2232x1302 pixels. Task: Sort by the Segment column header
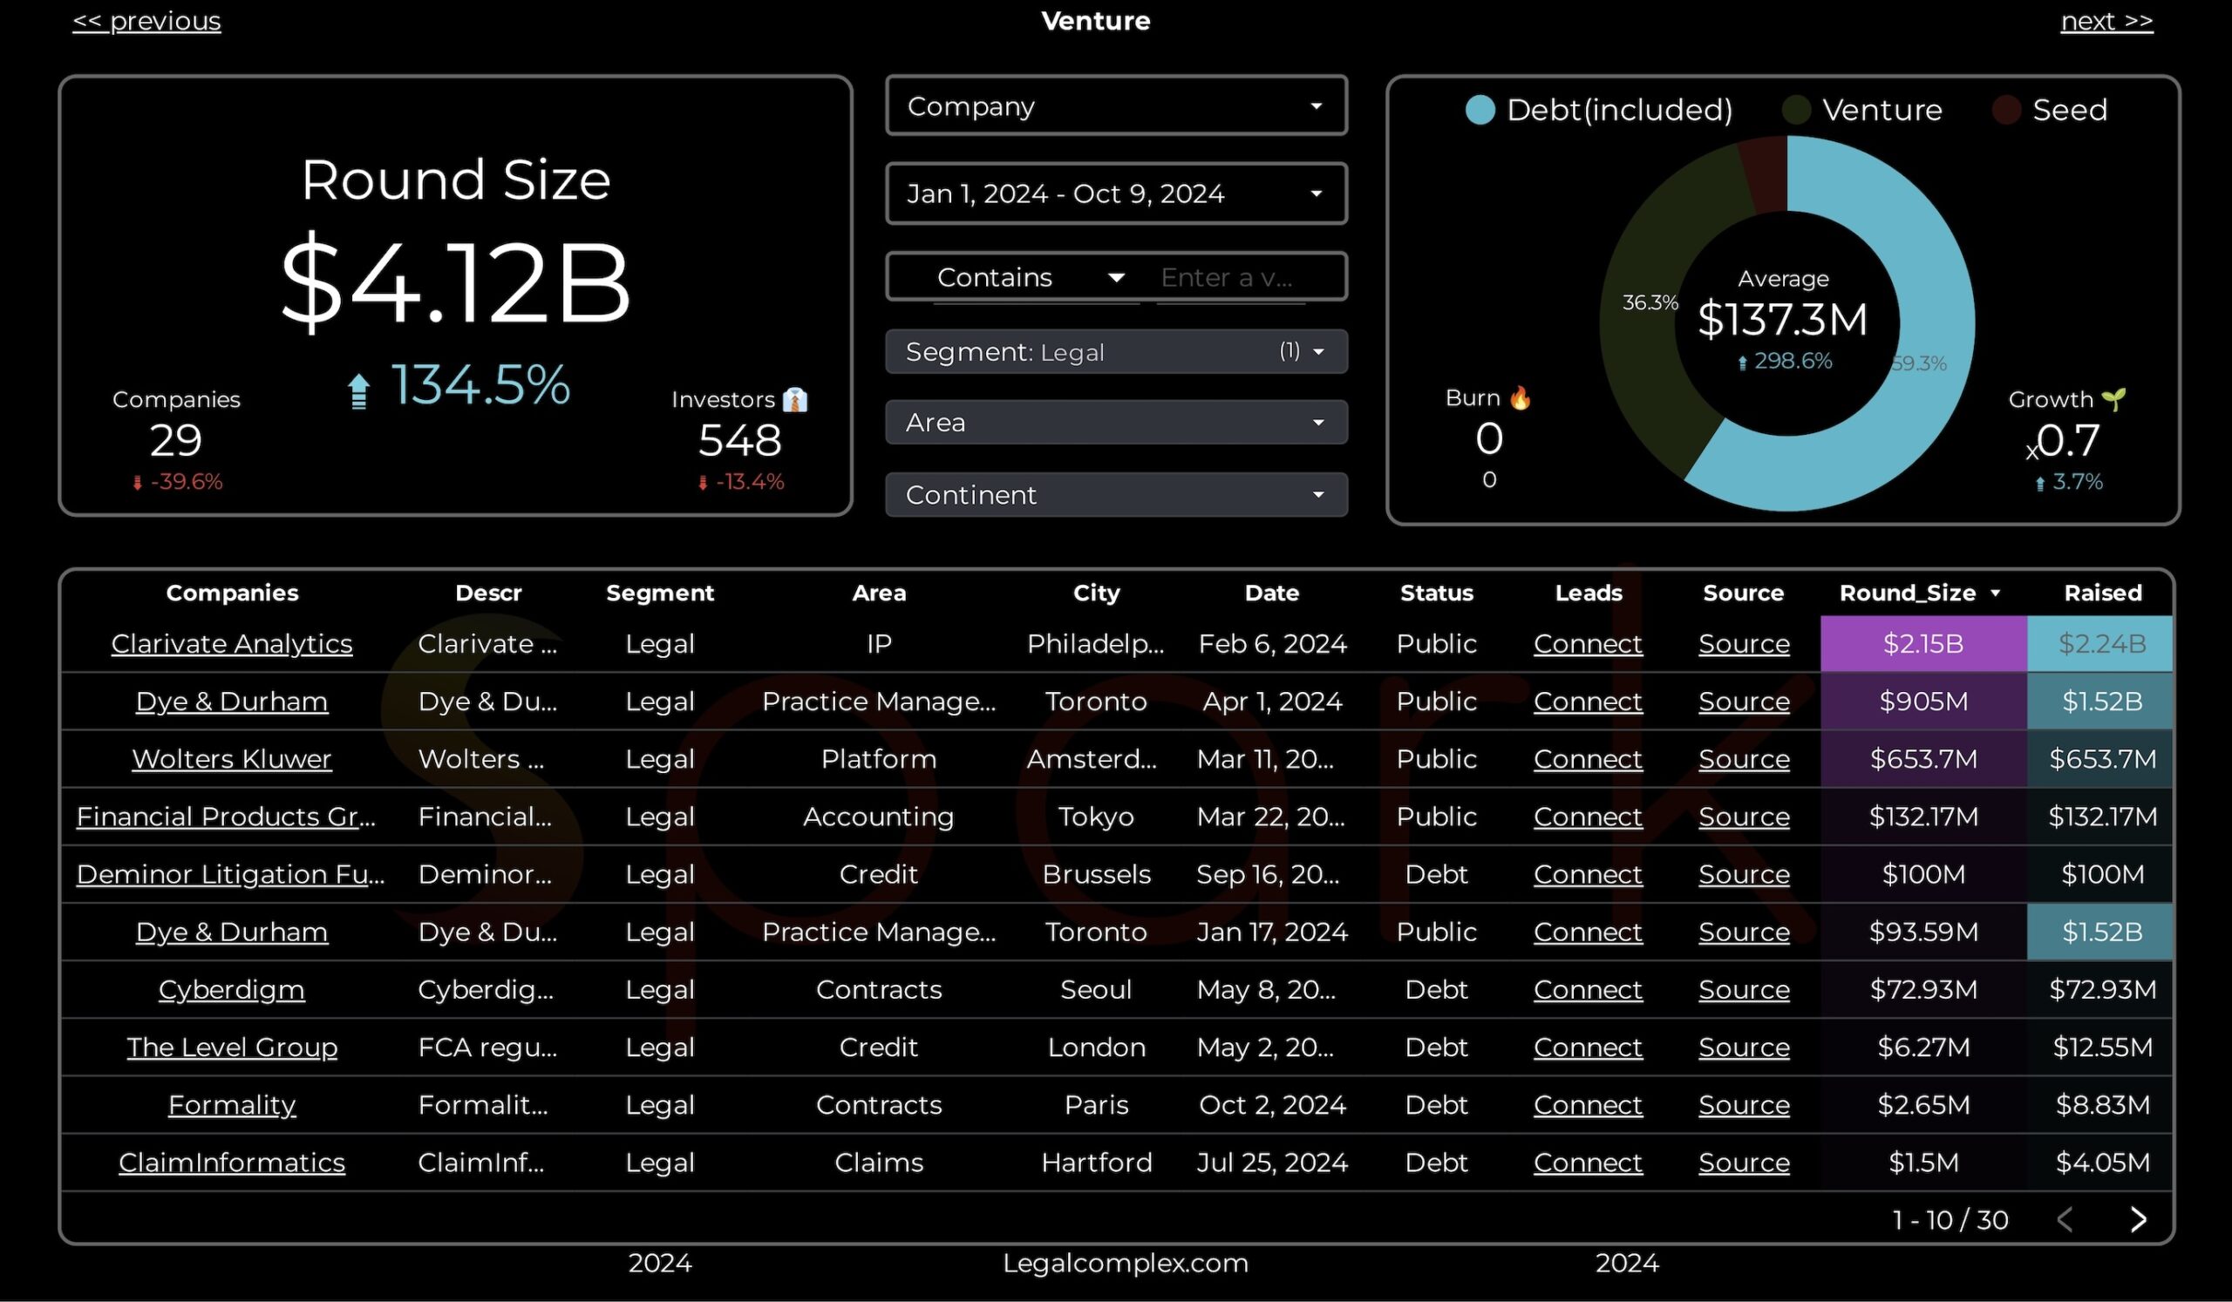(660, 593)
